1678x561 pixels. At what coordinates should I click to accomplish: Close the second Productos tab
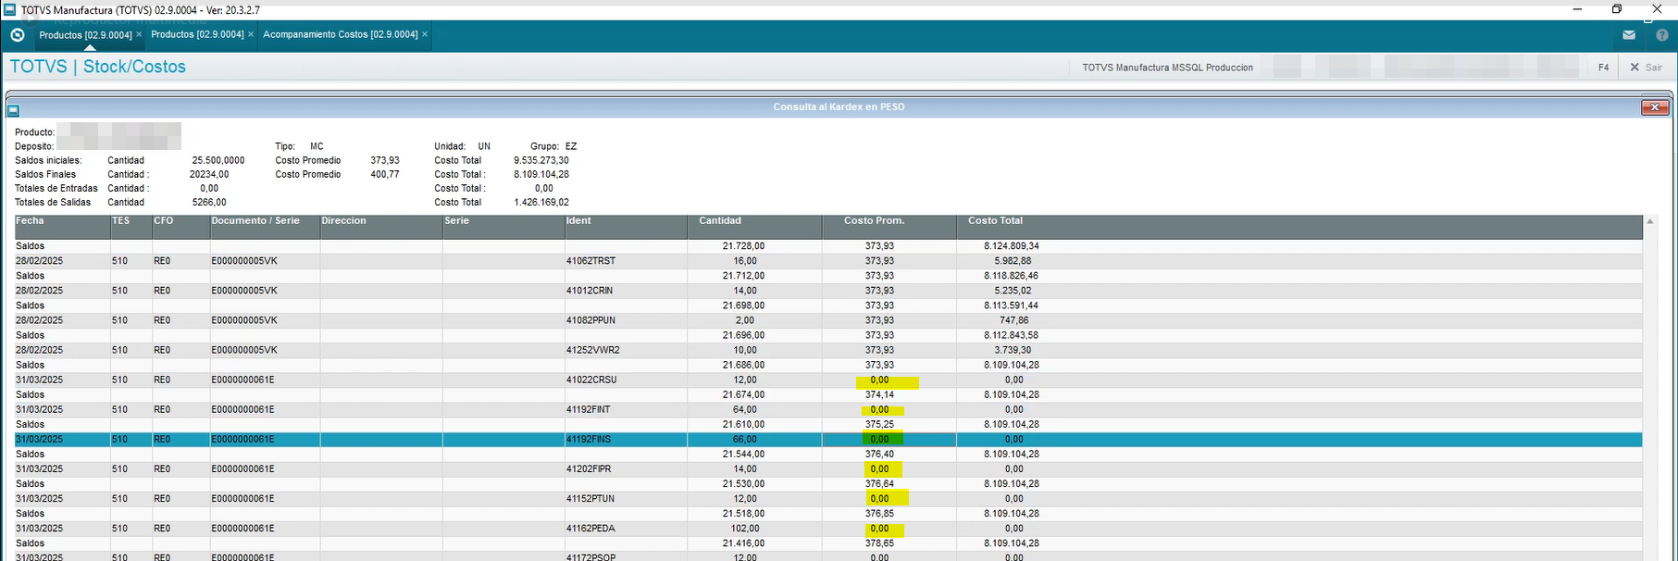pos(251,34)
